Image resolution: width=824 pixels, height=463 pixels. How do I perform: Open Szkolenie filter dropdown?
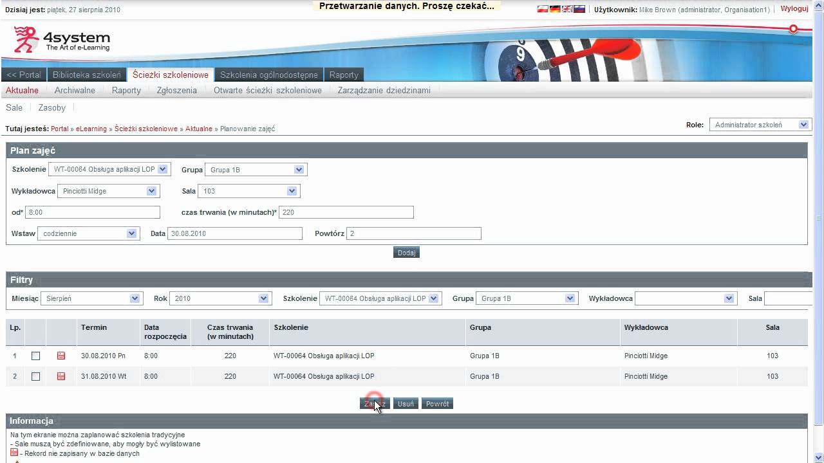pos(380,298)
